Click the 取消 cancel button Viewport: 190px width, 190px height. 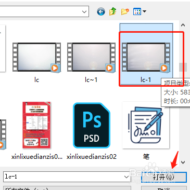tap(164, 188)
